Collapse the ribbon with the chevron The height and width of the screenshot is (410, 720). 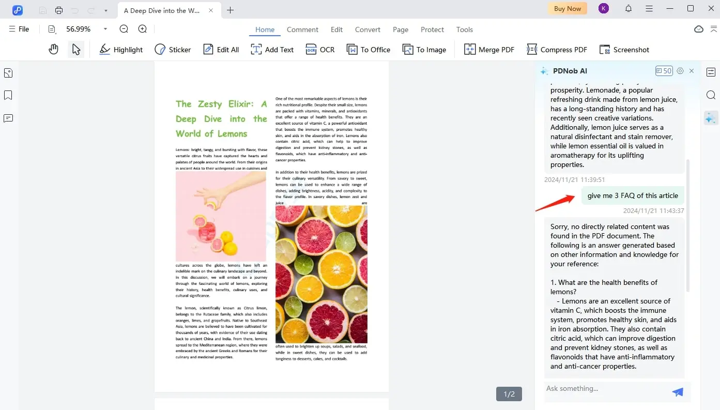point(714,29)
